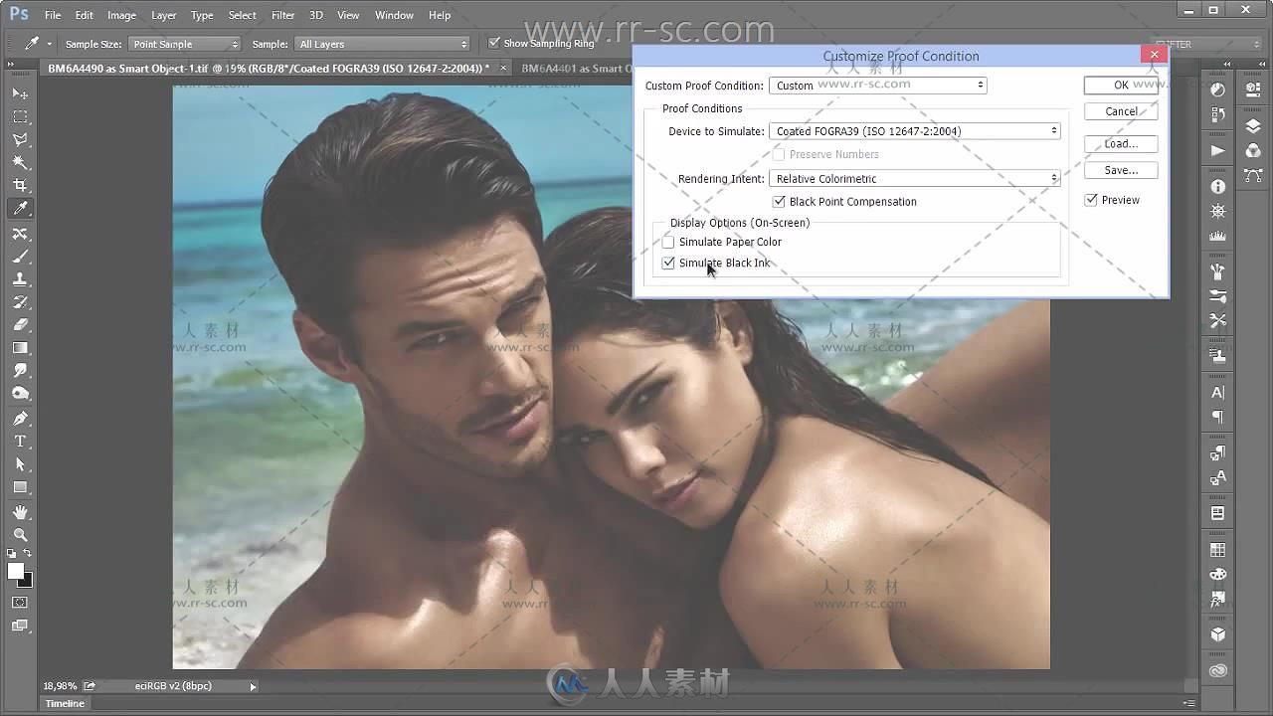Viewport: 1273px width, 716px height.
Task: Open the Sample Size dropdown
Action: click(184, 44)
